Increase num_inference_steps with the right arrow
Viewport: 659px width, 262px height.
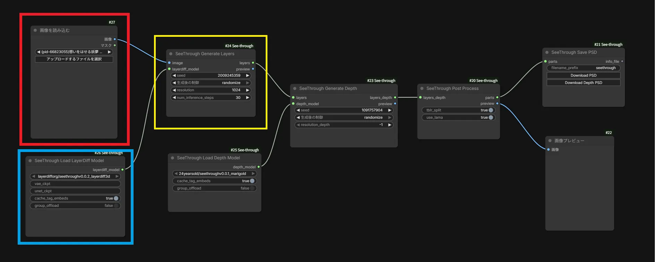pyautogui.click(x=248, y=98)
